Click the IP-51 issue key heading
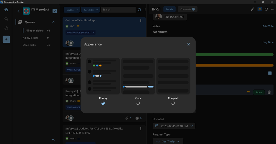 pos(156,9)
